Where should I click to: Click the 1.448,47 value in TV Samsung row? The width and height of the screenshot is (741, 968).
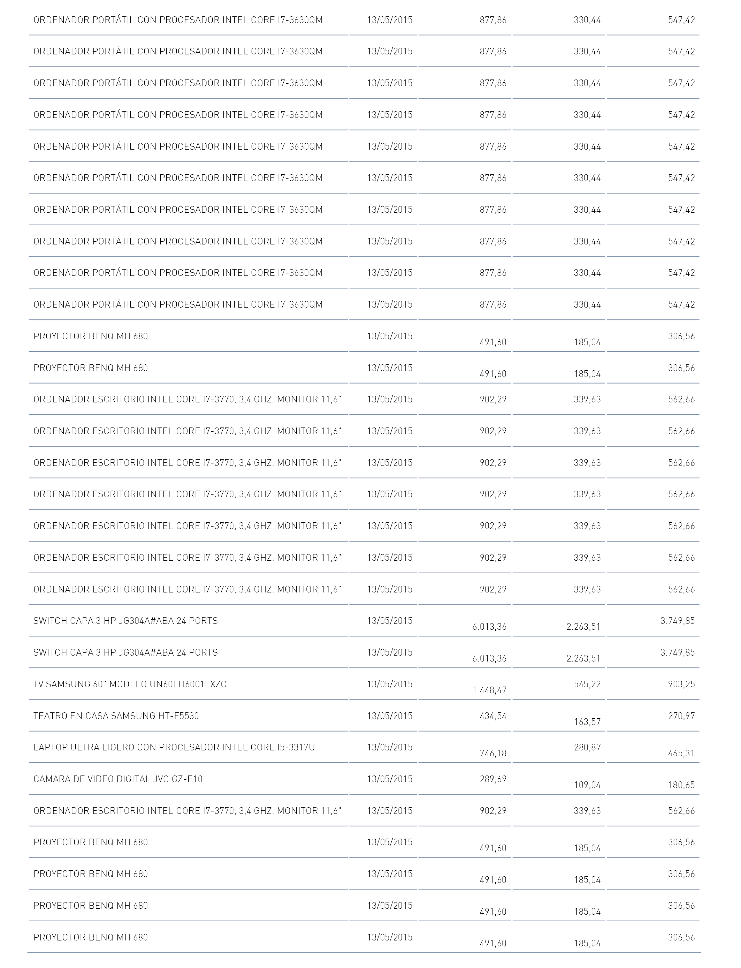coord(490,690)
